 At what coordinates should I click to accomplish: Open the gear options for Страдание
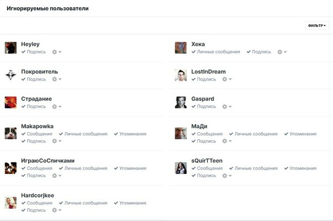tap(57, 107)
